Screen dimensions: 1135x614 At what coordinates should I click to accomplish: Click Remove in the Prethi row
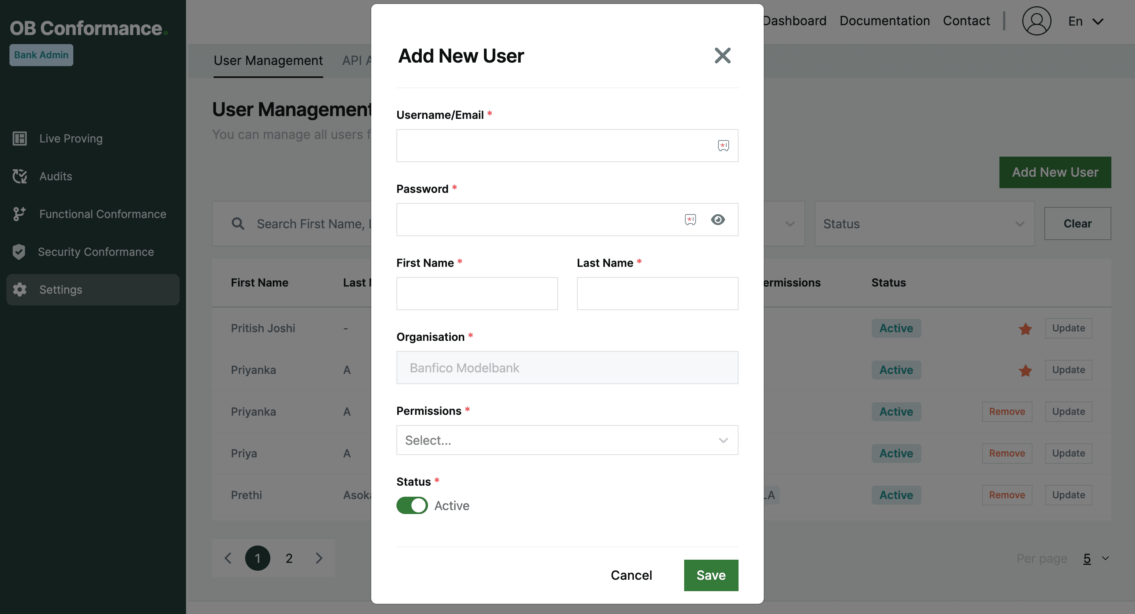(1007, 495)
